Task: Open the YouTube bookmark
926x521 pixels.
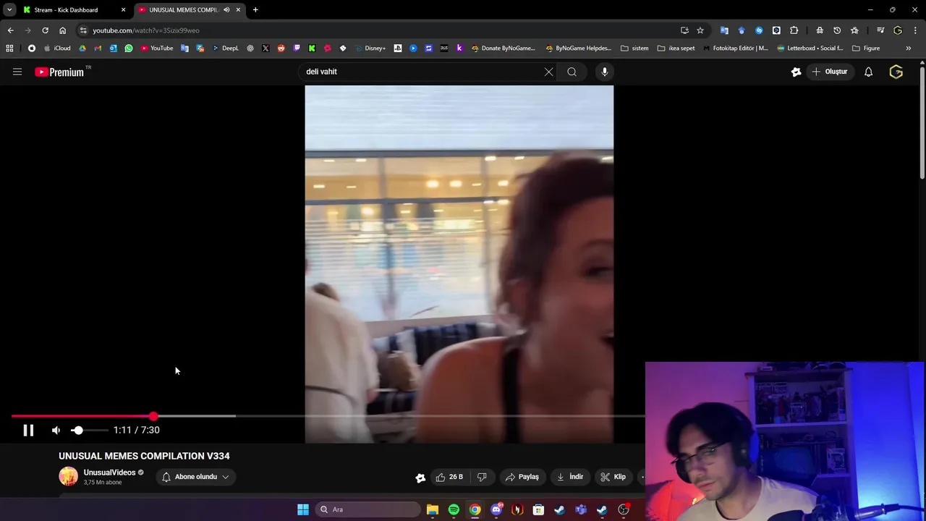Action: (157, 48)
